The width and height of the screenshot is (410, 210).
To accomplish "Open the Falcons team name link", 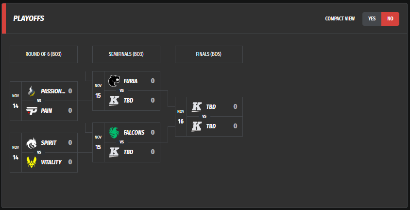I will (x=134, y=132).
